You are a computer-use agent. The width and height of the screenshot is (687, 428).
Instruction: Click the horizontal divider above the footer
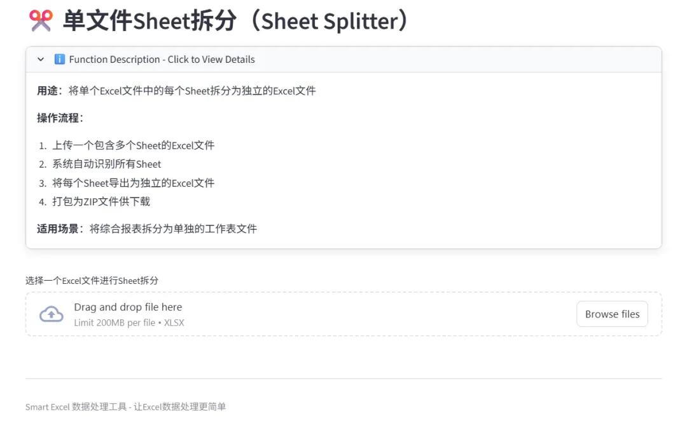click(343, 378)
